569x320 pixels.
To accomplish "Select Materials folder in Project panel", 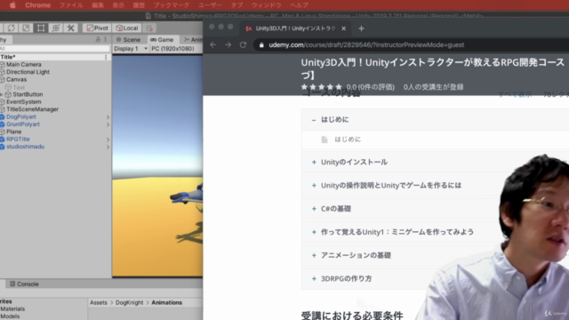I will (x=12, y=309).
